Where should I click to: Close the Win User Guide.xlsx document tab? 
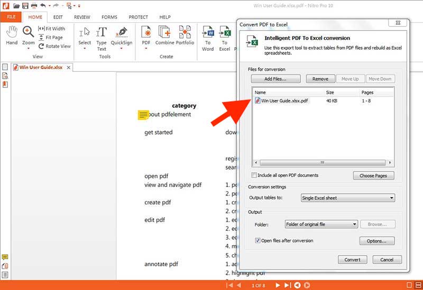(x=69, y=68)
